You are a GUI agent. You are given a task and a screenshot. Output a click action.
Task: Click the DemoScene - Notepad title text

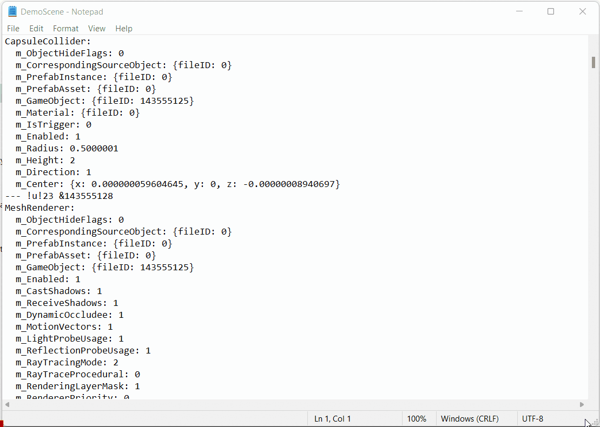coord(62,12)
